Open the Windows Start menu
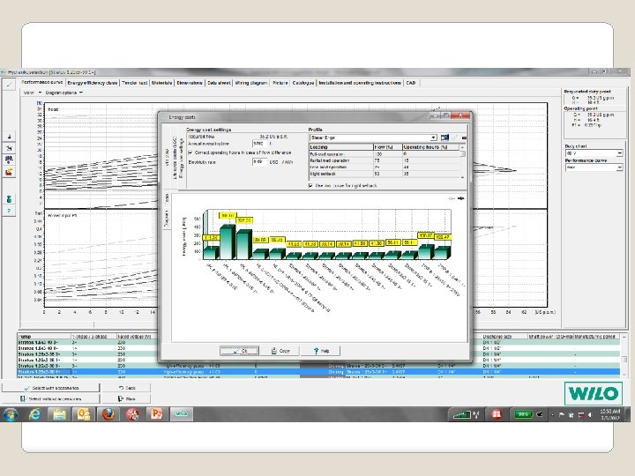Screen dimensions: 635x476 (10, 414)
